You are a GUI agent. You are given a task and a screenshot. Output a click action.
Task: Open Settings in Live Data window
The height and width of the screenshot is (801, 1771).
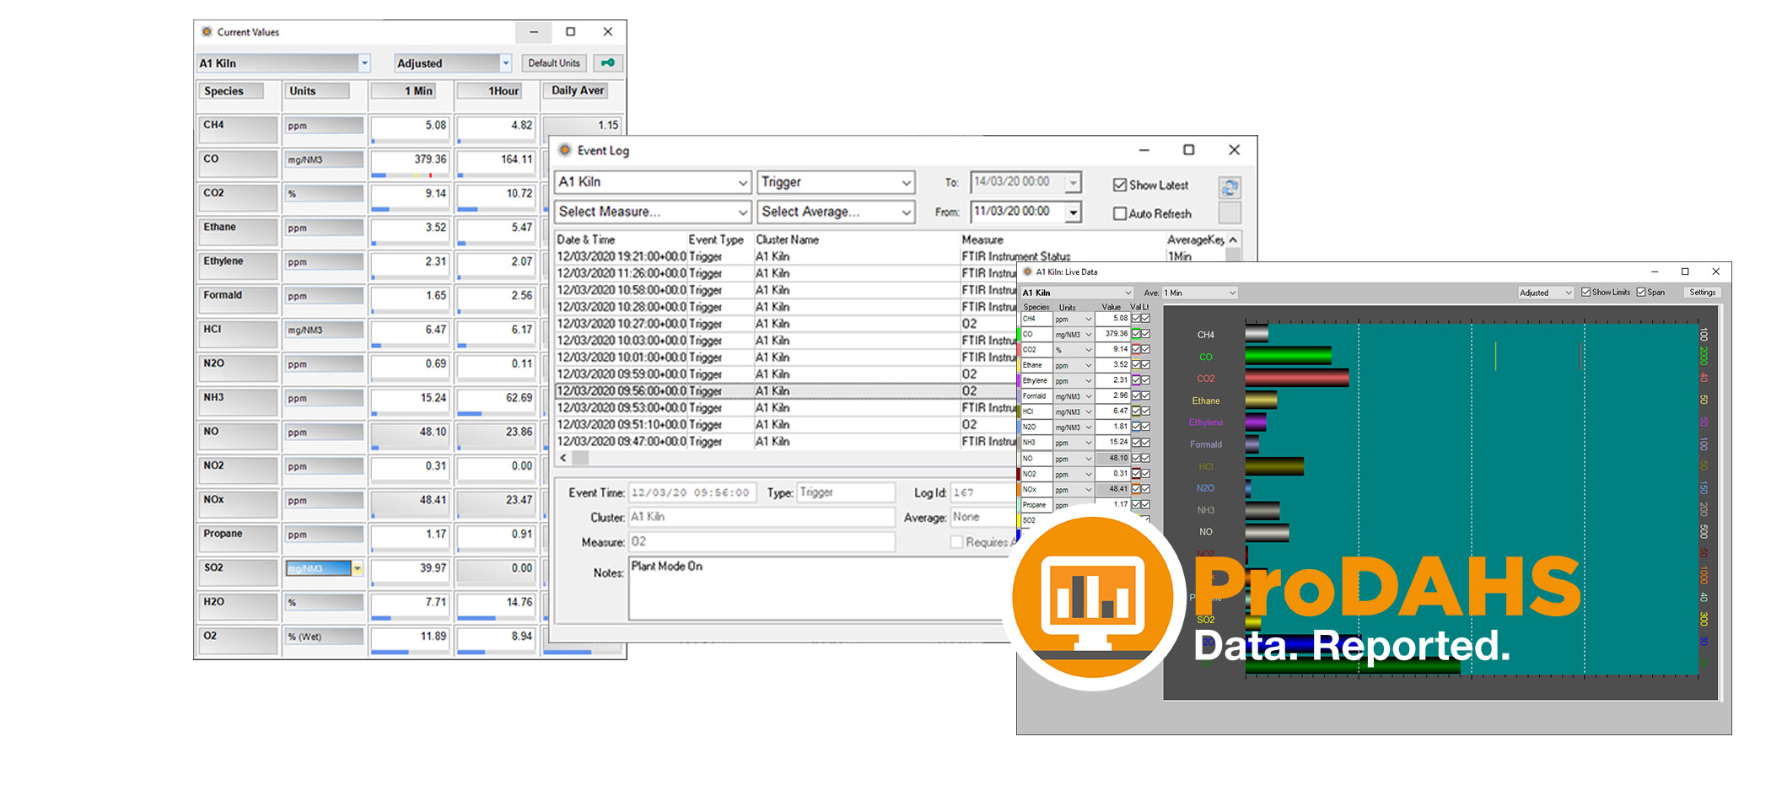pos(1702,293)
